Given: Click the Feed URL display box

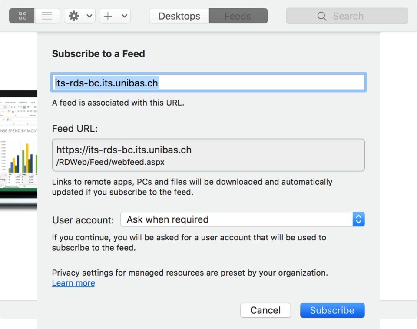Looking at the screenshot, I should click(x=208, y=155).
